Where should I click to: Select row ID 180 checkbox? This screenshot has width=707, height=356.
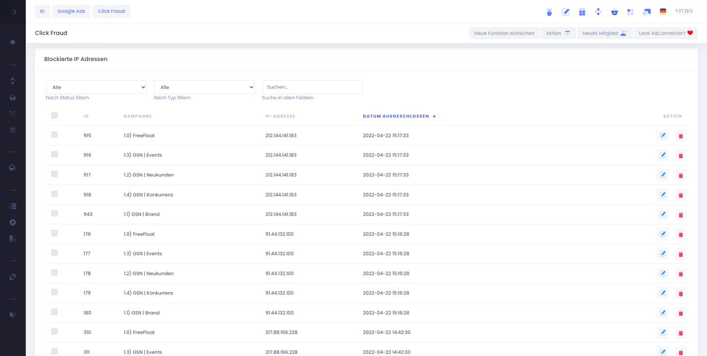click(x=55, y=312)
